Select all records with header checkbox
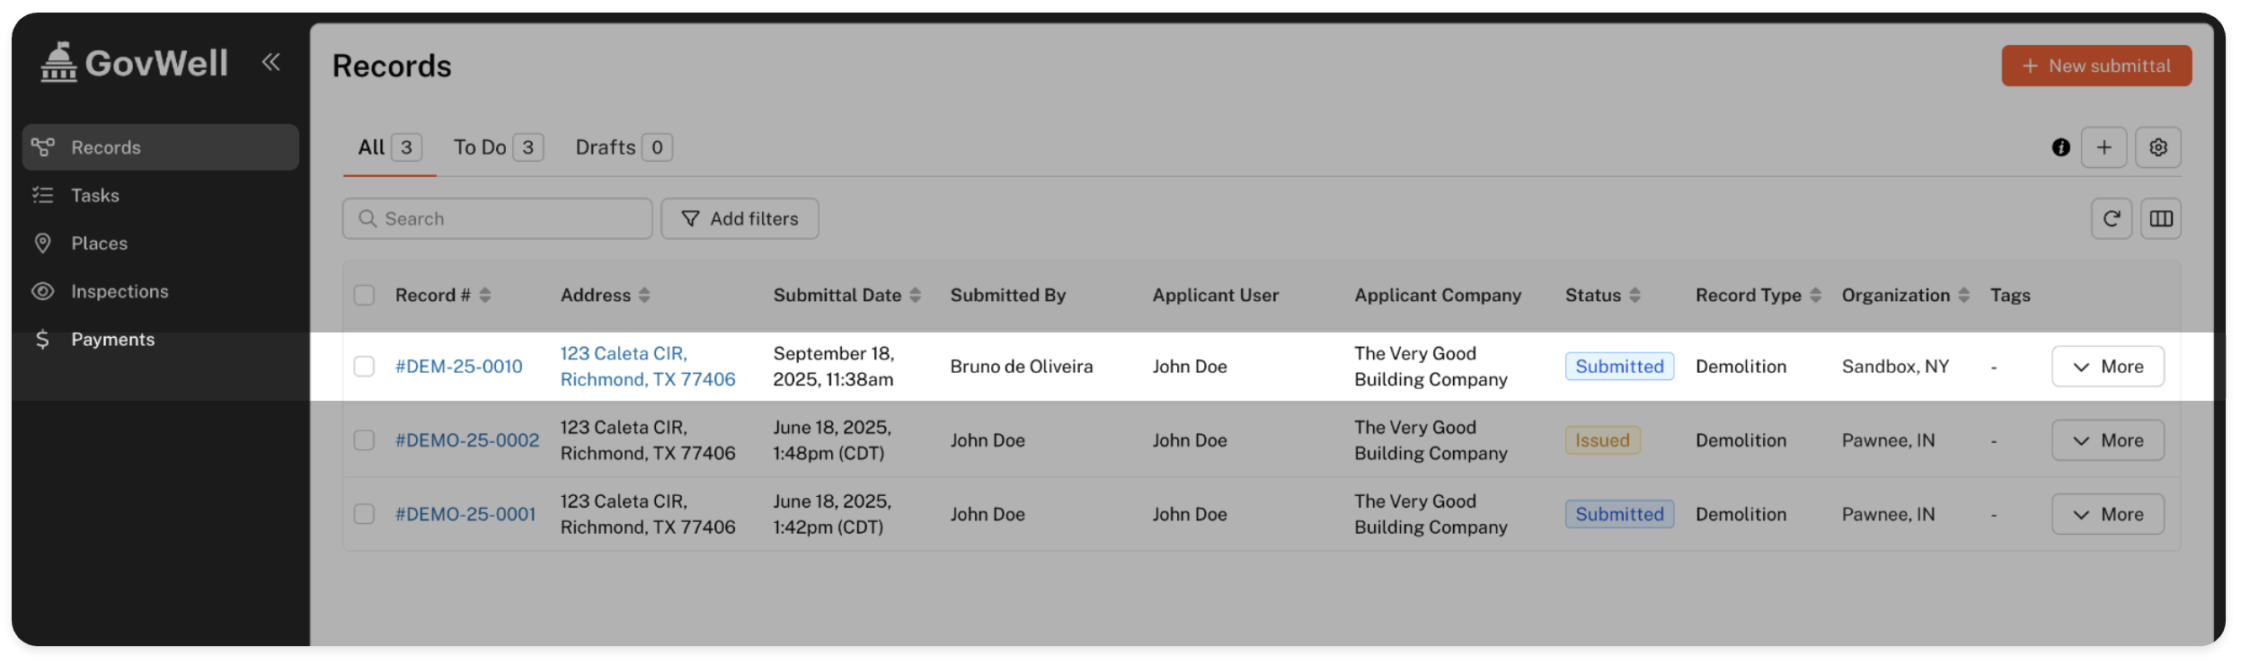2241x665 pixels. pyautogui.click(x=364, y=296)
